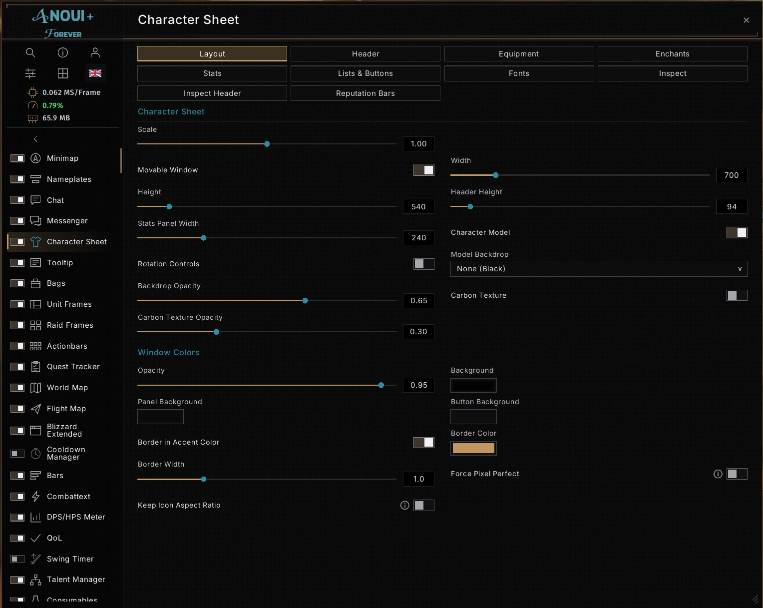The image size is (763, 608).
Task: Click the World Map icon
Action: (35, 388)
